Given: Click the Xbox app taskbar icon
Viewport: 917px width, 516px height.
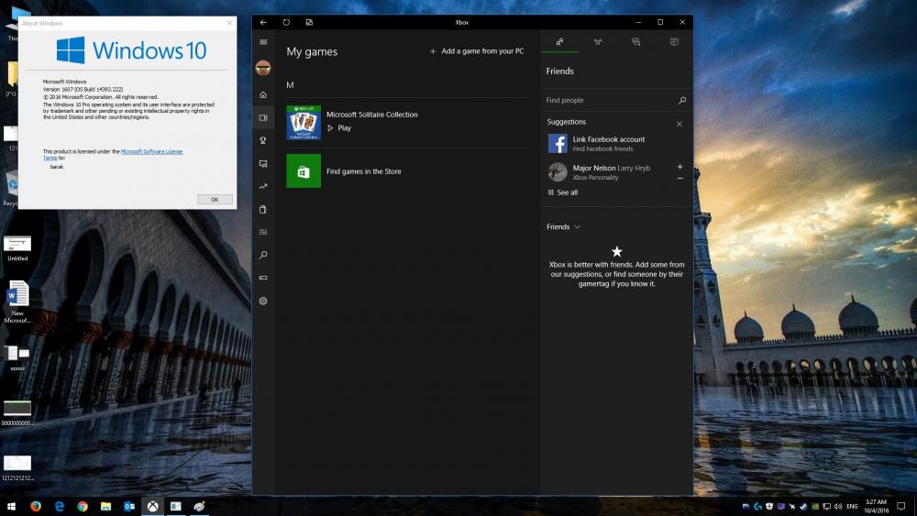Looking at the screenshot, I should pos(152,506).
